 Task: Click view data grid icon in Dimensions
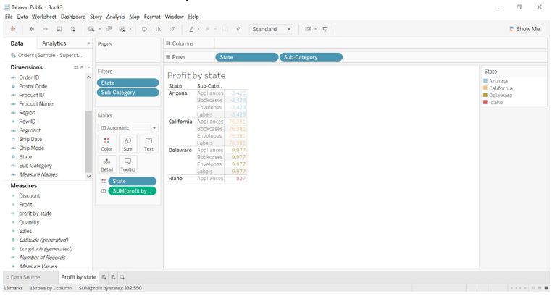(x=75, y=67)
